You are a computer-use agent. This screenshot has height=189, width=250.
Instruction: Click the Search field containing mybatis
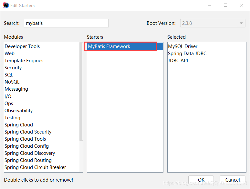(x=66, y=23)
